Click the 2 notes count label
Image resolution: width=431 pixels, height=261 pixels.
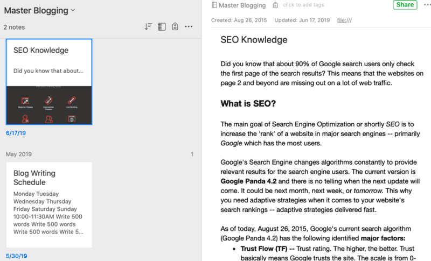[x=14, y=27]
